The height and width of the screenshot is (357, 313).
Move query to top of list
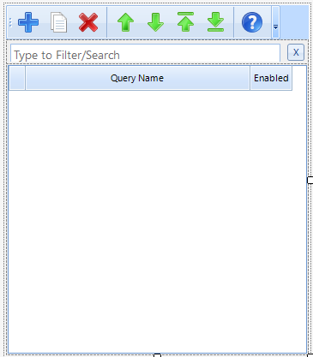[185, 21]
